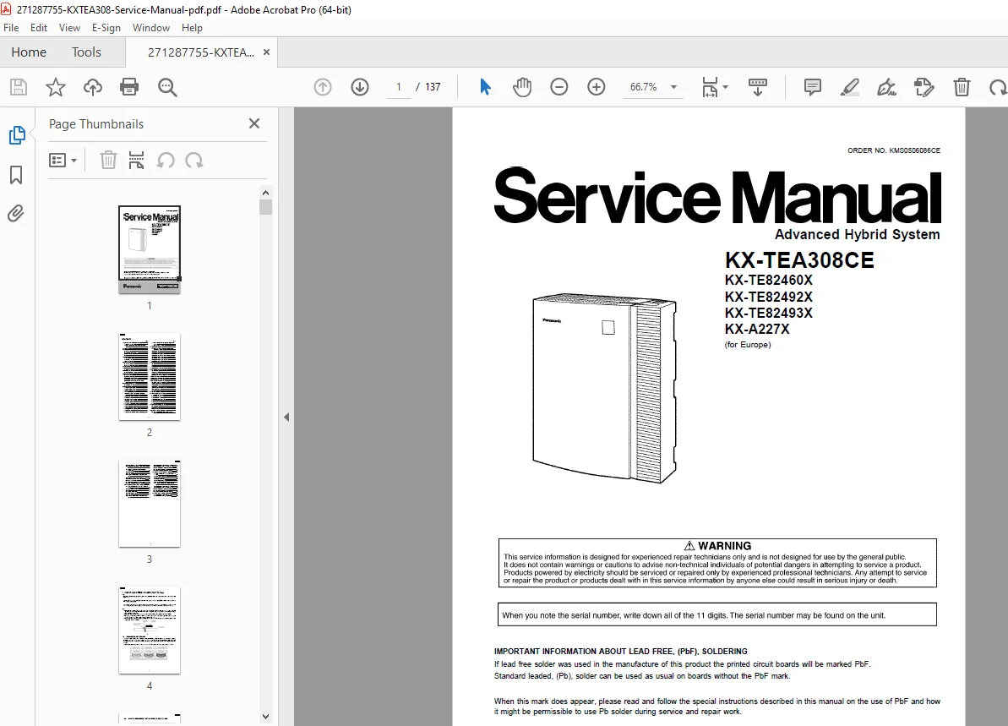This screenshot has width=1008, height=726.
Task: Rotate thumbnail clockwise
Action: 194,160
